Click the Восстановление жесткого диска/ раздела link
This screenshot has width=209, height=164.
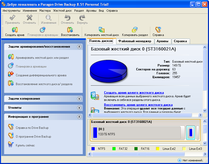click(44, 84)
